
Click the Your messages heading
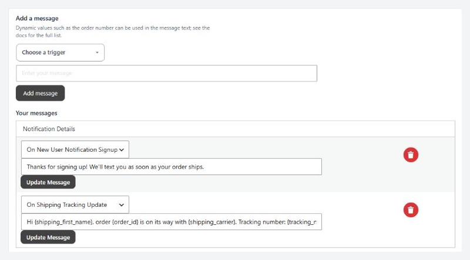pos(36,113)
